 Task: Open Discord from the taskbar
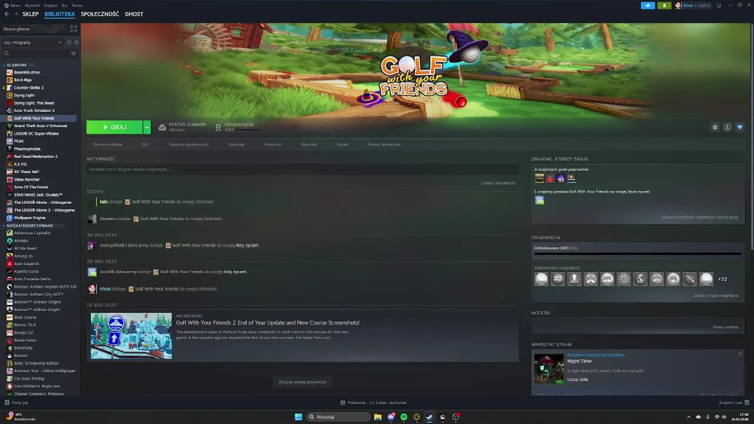(x=391, y=417)
